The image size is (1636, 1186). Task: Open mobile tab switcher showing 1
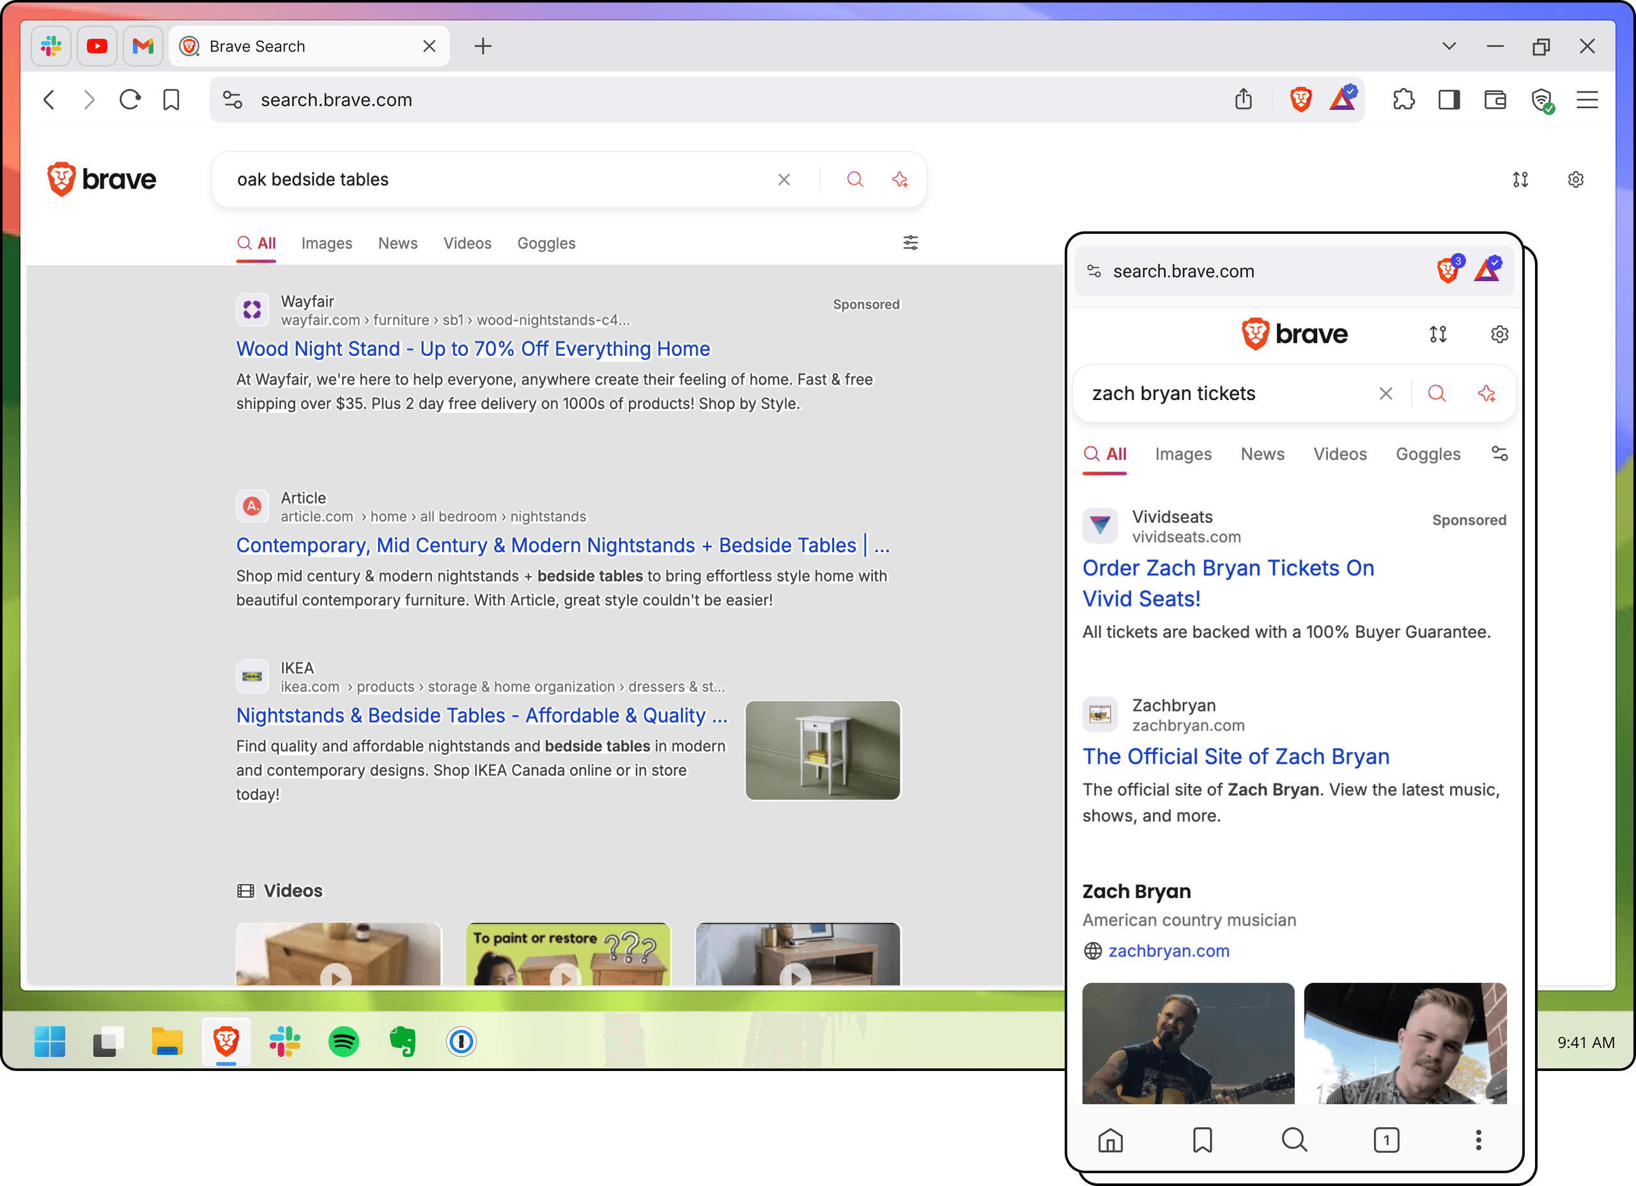point(1385,1140)
